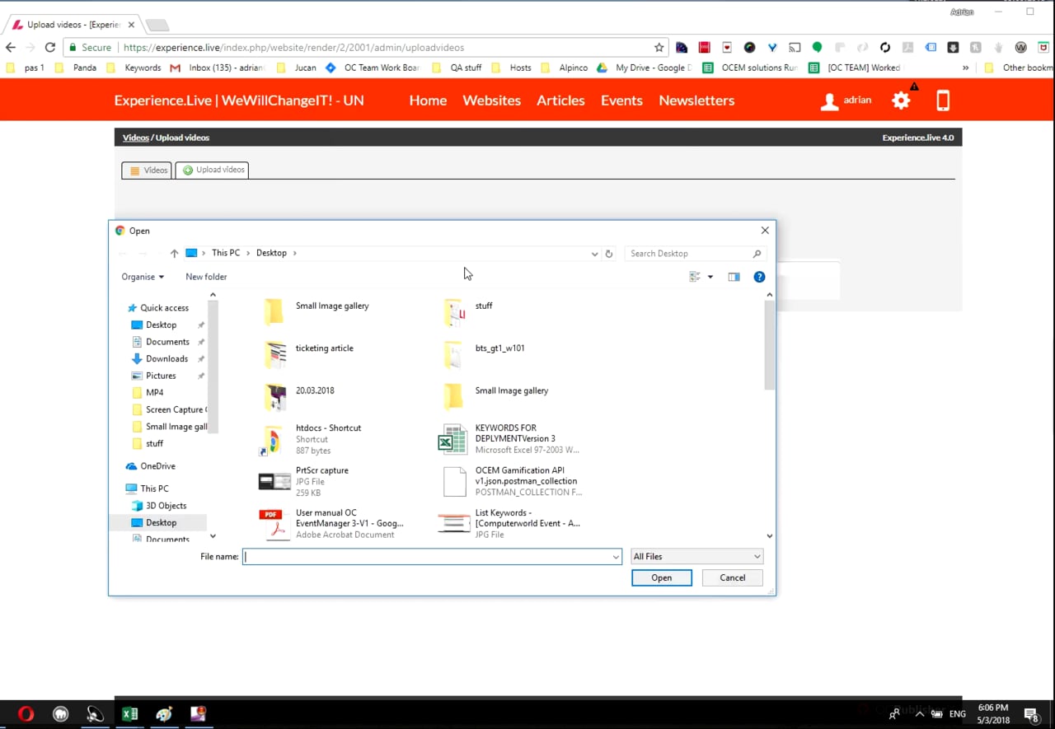This screenshot has width=1055, height=729.
Task: Expand the File name history dropdown
Action: tap(615, 557)
